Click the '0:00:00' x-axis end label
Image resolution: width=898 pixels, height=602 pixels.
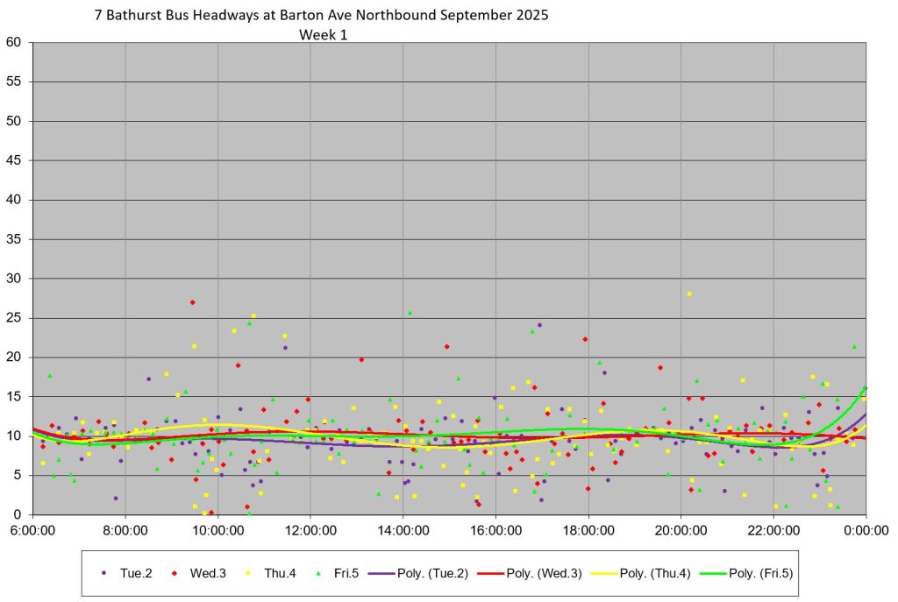pos(866,530)
